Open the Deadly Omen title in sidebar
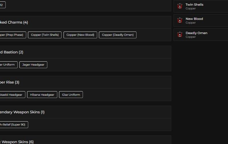The width and height of the screenshot is (228, 144). (x=196, y=33)
